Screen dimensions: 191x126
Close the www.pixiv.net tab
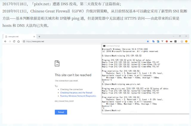point(34,36)
